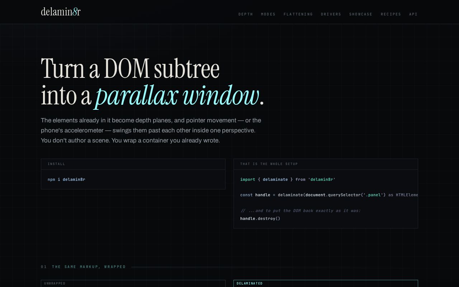The width and height of the screenshot is (459, 287).
Task: Click the const handle = delaminate line
Action: (x=329, y=195)
